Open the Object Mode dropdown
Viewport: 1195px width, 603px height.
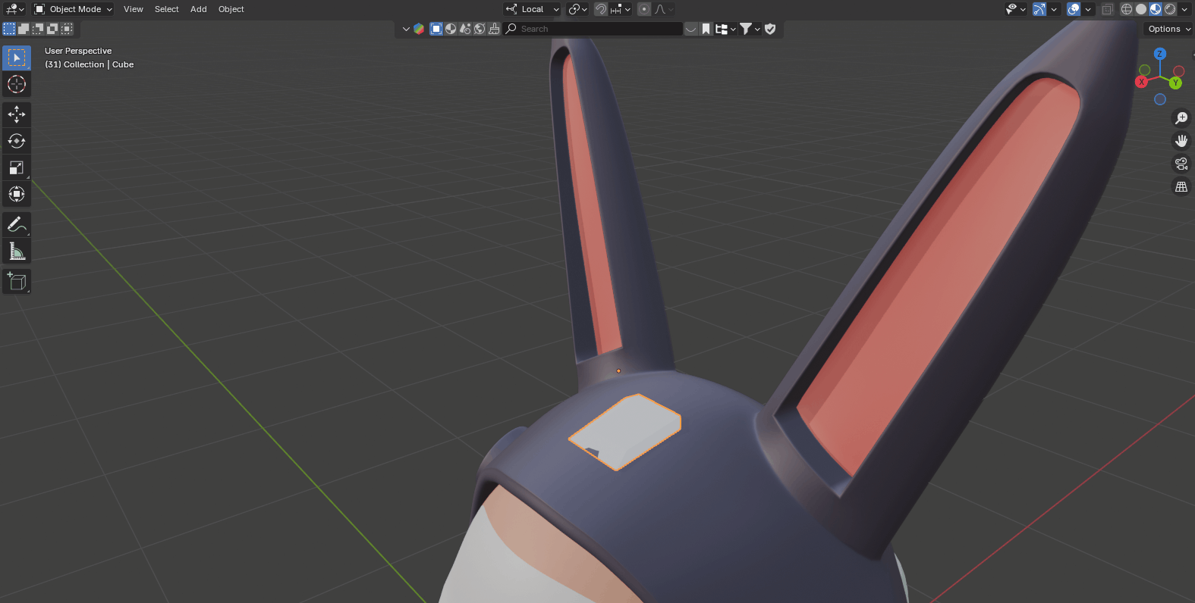point(73,9)
